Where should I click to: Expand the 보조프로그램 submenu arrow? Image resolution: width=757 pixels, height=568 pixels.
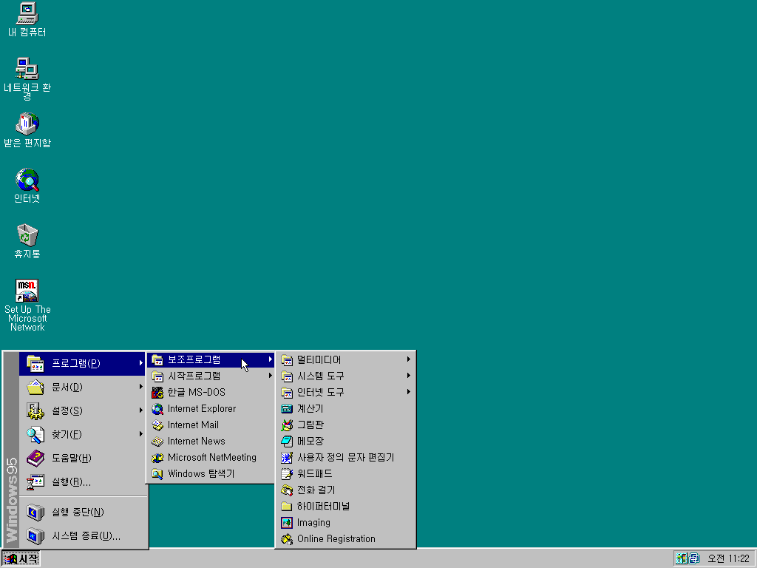tap(270, 359)
